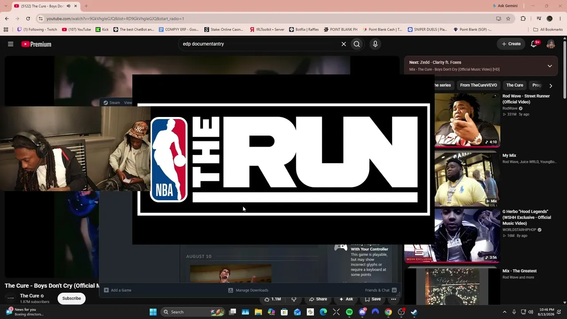This screenshot has height=319, width=567.
Task: Click Ask Gemini in Chrome title bar
Action: point(505,6)
